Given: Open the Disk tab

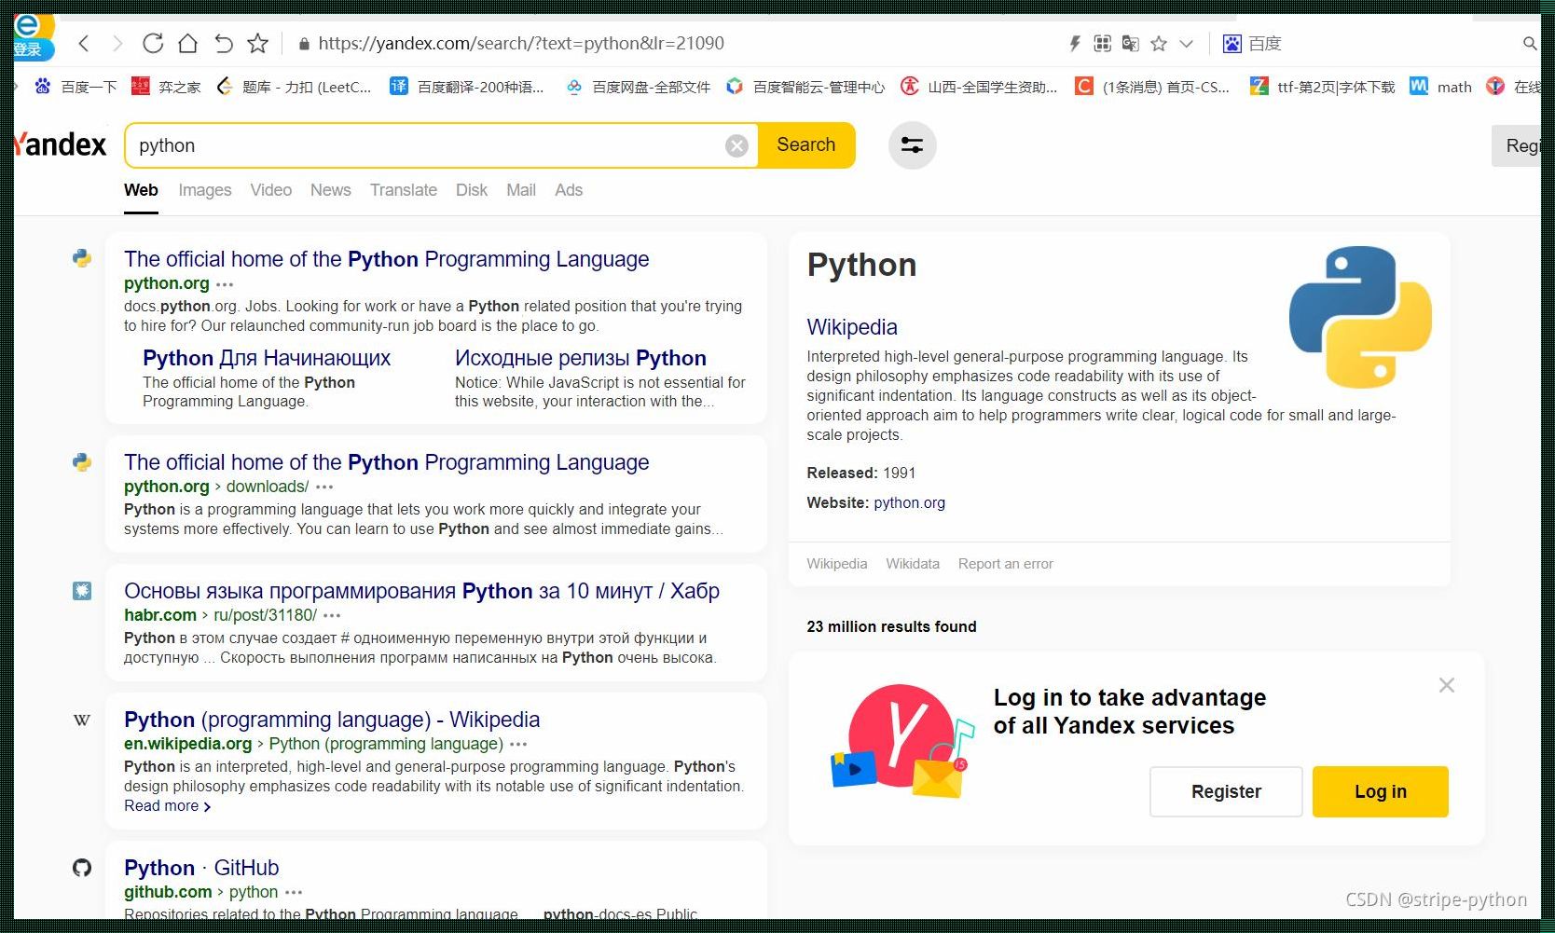Looking at the screenshot, I should point(472,190).
